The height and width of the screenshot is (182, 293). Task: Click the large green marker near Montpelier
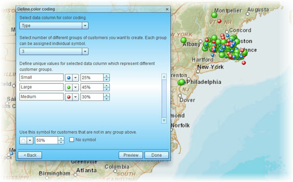click(214, 15)
